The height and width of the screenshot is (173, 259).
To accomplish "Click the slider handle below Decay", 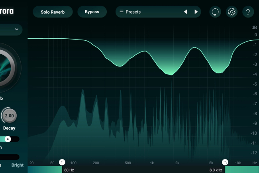I will coord(8,139).
